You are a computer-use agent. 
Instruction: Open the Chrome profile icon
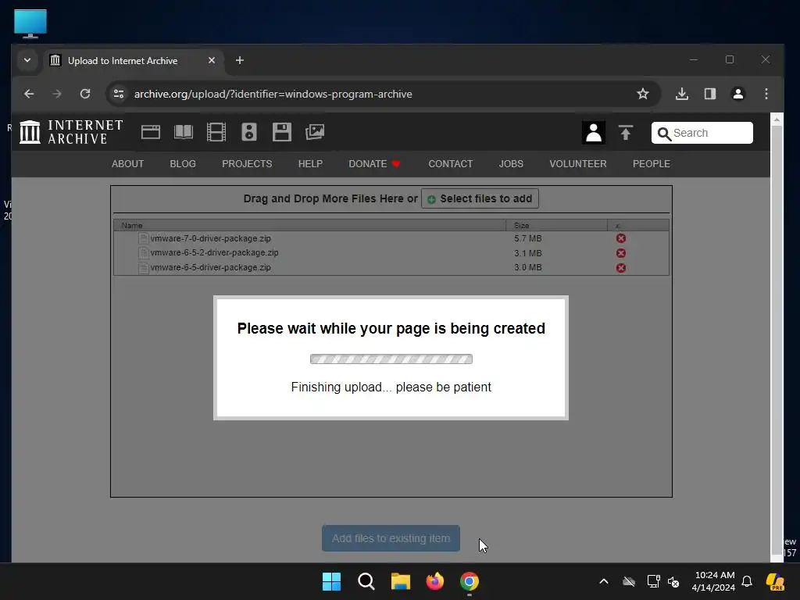click(x=737, y=94)
